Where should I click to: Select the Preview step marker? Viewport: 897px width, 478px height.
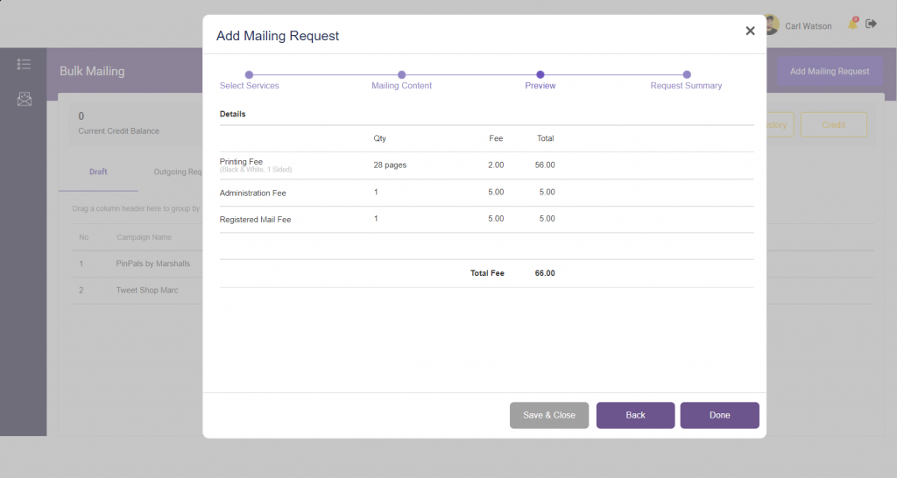click(x=540, y=75)
